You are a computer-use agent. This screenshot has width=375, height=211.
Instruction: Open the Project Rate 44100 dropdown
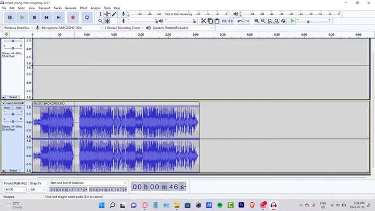(15, 189)
